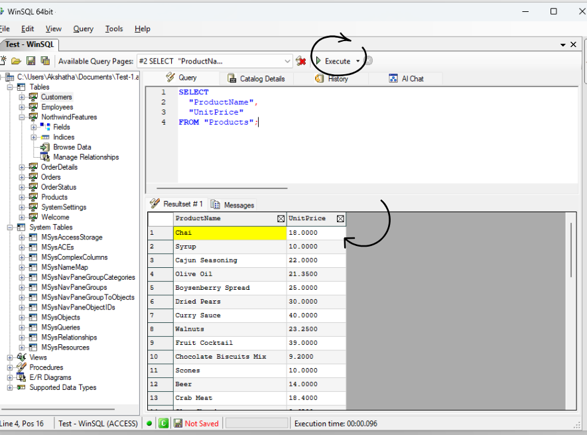Click the green C icon in status bar

tap(163, 423)
